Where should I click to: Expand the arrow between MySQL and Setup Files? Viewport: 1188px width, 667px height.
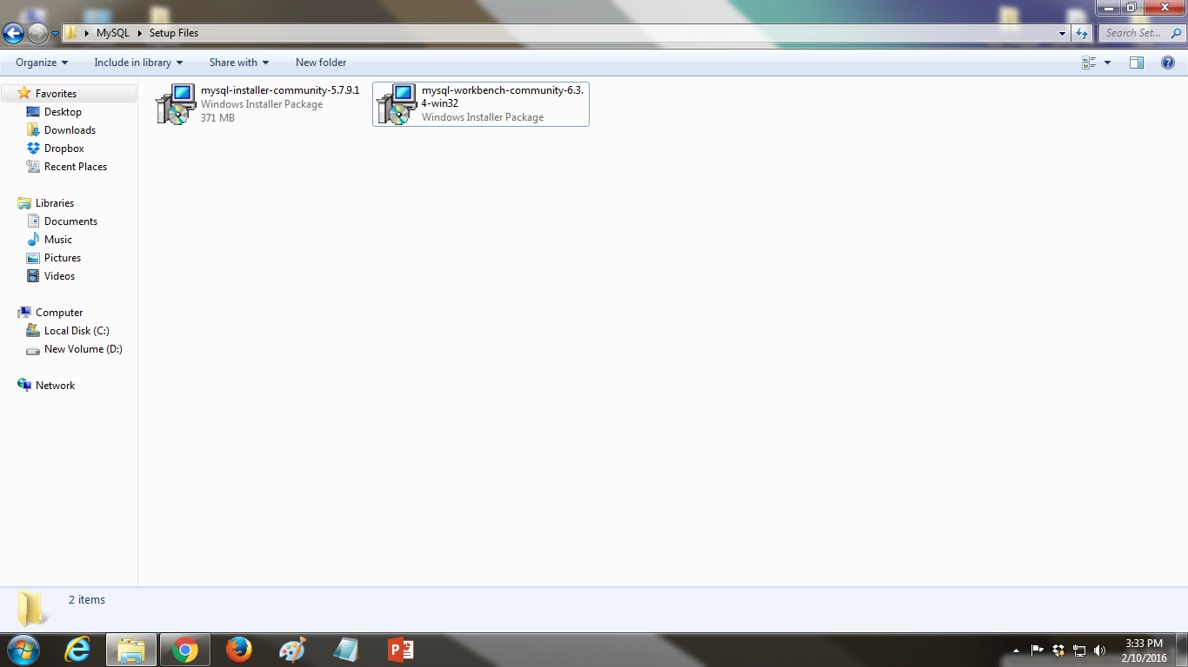click(139, 33)
